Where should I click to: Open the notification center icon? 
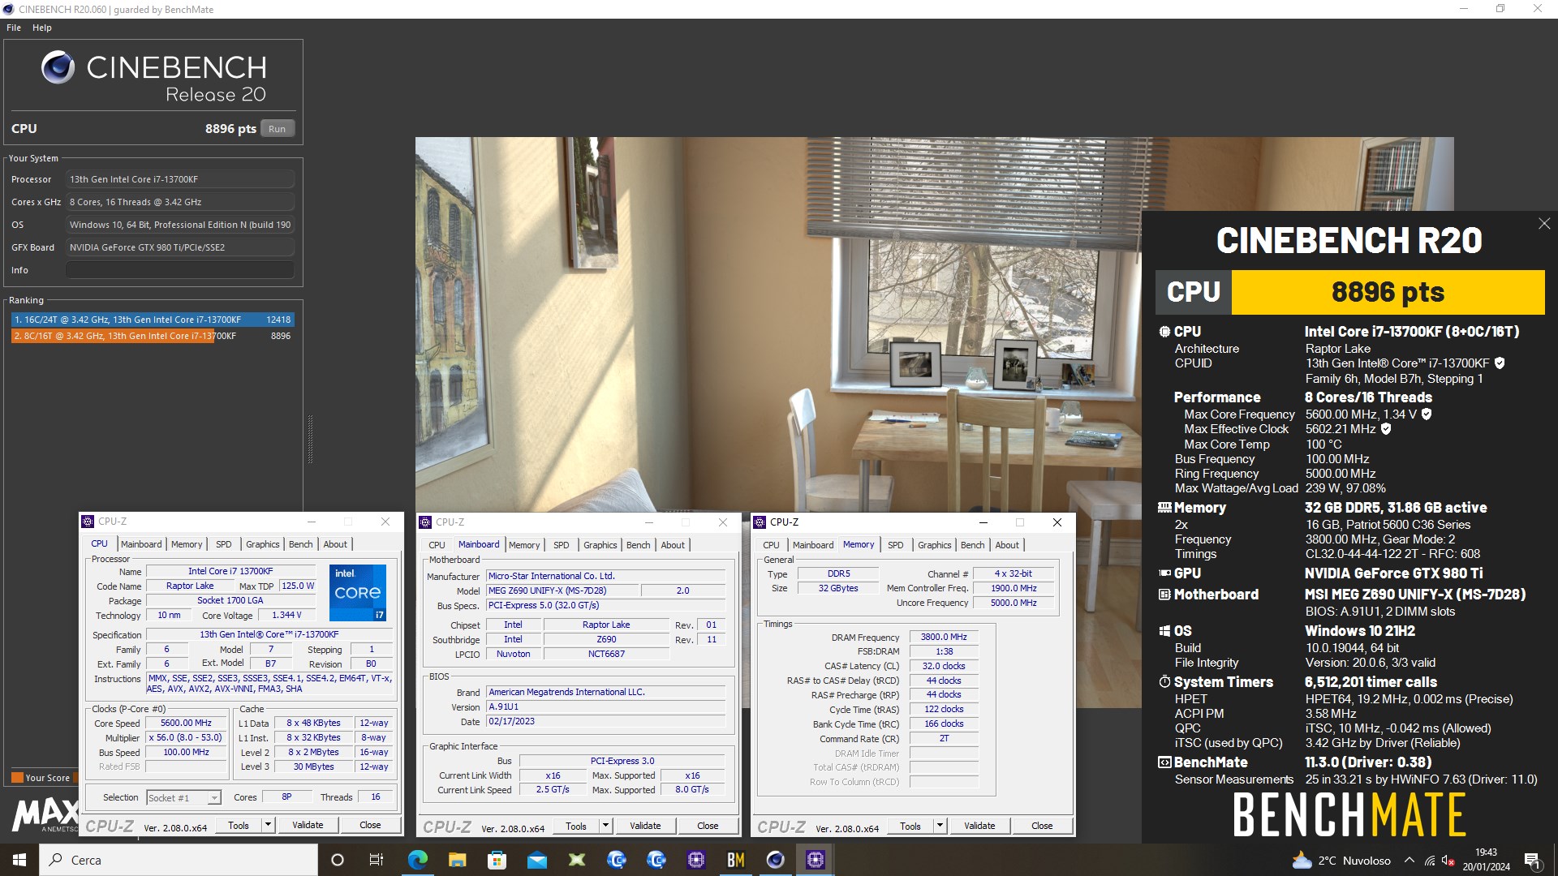click(1532, 861)
